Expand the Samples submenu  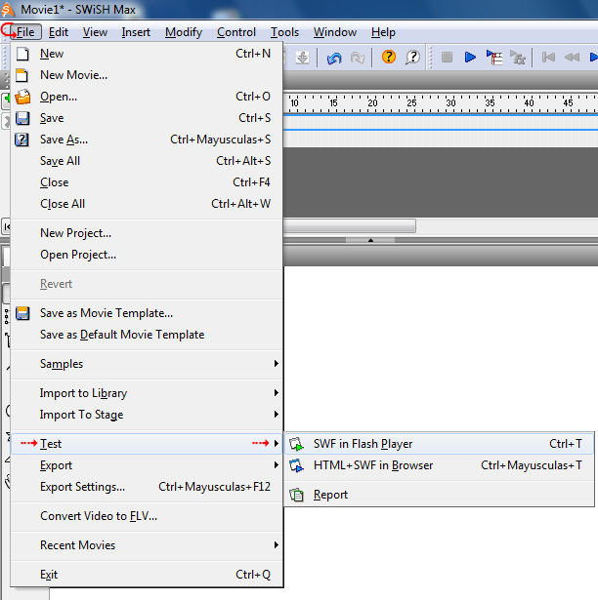[147, 364]
